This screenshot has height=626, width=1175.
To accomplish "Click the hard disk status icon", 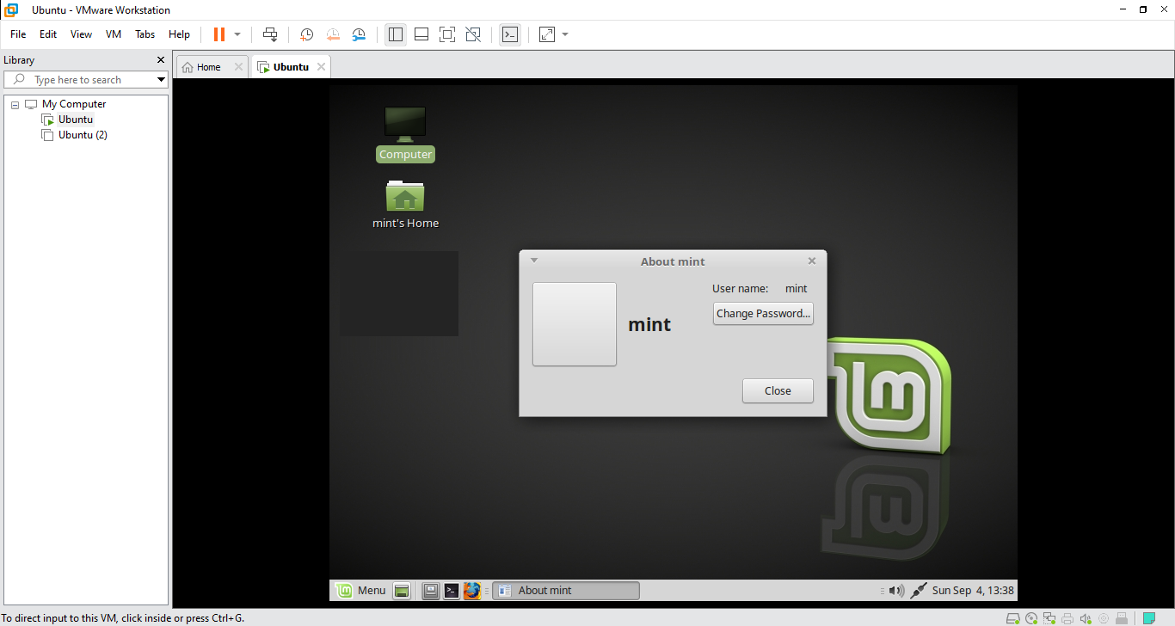I will point(1013,618).
